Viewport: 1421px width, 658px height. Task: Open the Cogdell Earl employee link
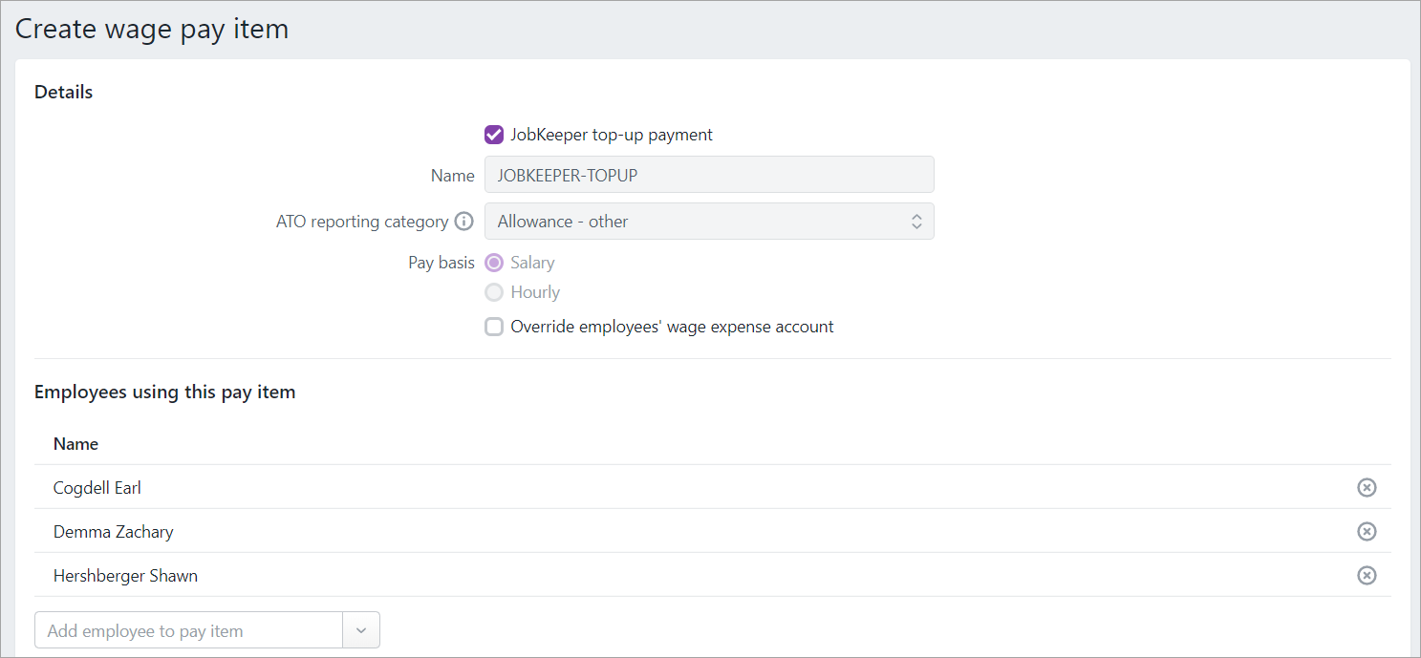(97, 488)
